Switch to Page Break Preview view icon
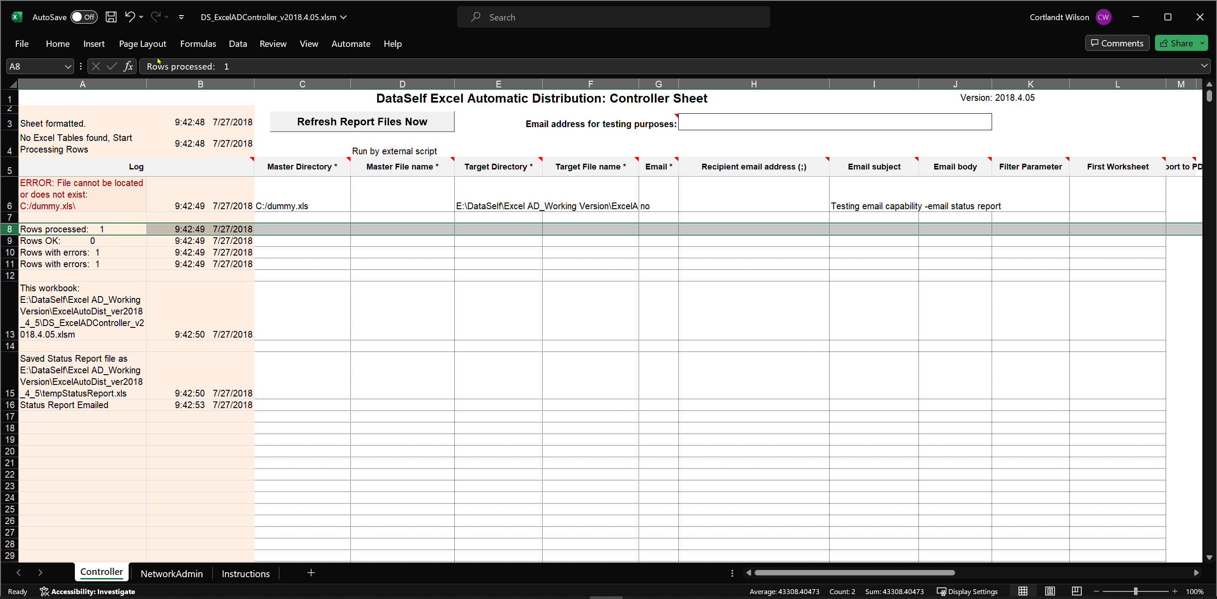 tap(1077, 591)
